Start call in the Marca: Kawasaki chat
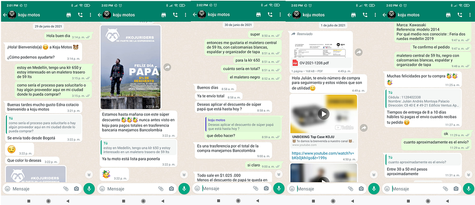Image resolution: width=475 pixels, height=205 pixels. (x=460, y=15)
